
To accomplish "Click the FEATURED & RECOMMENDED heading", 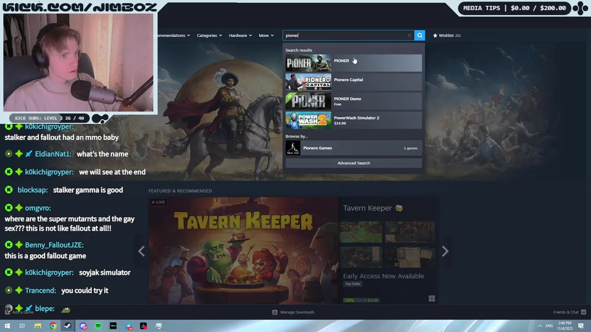I will point(180,191).
